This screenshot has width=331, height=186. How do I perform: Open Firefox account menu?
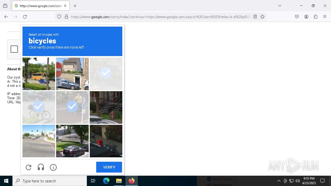pyautogui.click(x=306, y=17)
